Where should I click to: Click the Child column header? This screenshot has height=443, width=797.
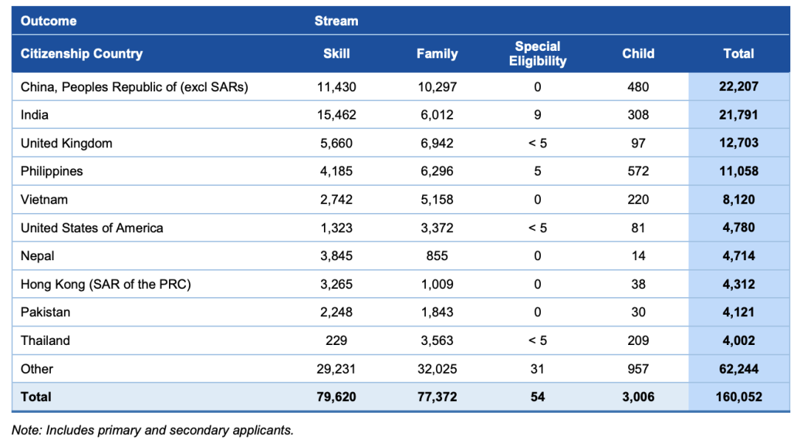pos(638,54)
